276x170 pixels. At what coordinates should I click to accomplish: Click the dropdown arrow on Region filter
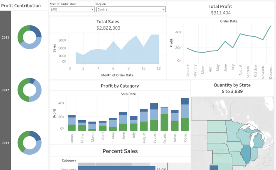pos(163,10)
